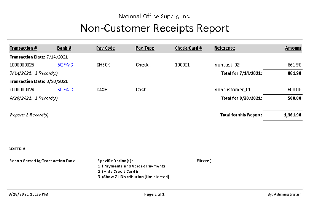This screenshot has height=206, width=312.
Task: Click the Reference column header
Action: [x=224, y=48]
